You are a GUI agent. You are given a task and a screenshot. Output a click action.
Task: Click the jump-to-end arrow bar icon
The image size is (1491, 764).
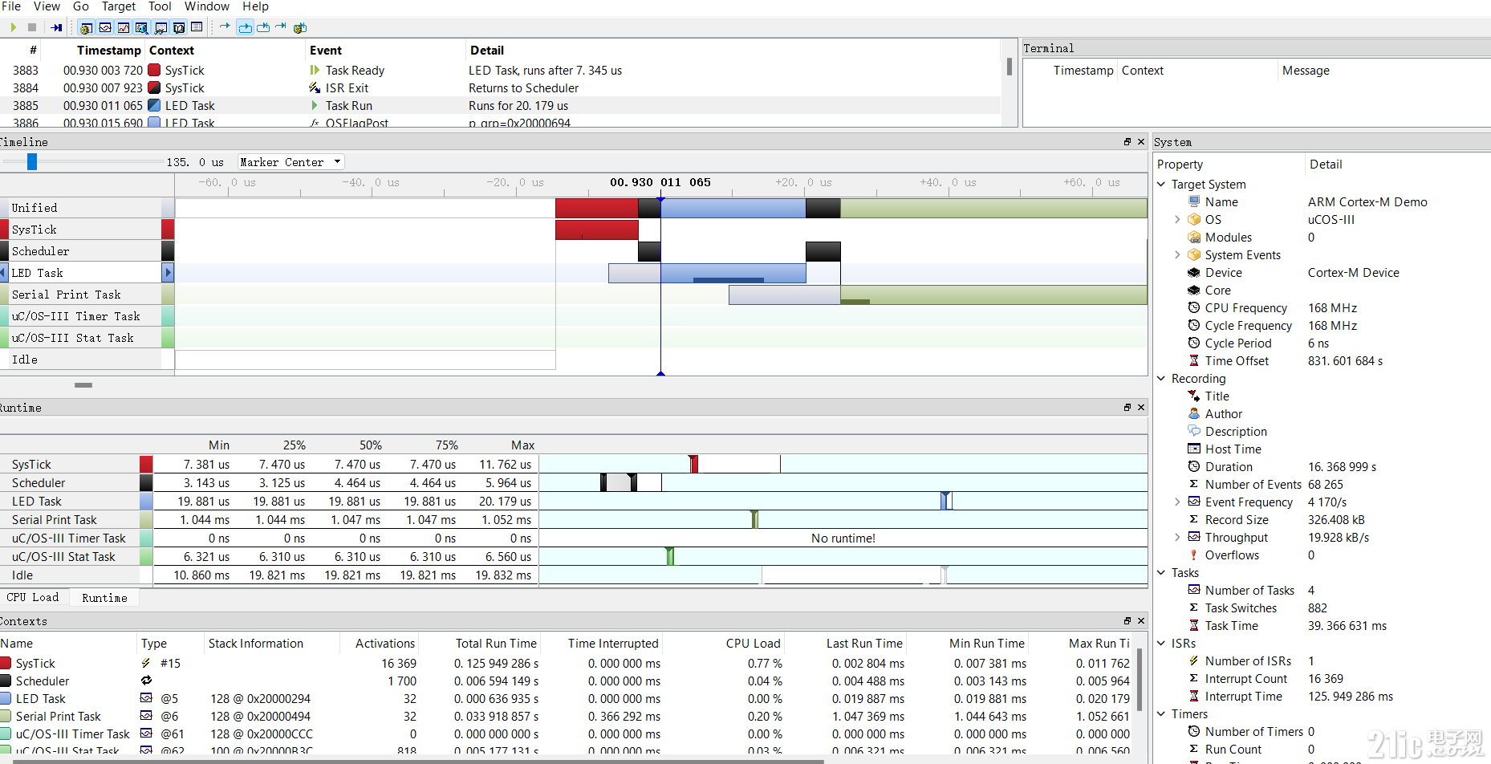(281, 27)
